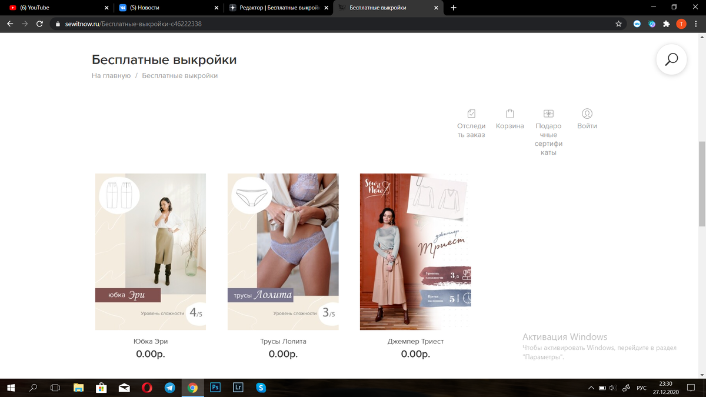Click the gift certificates icon

tap(548, 114)
